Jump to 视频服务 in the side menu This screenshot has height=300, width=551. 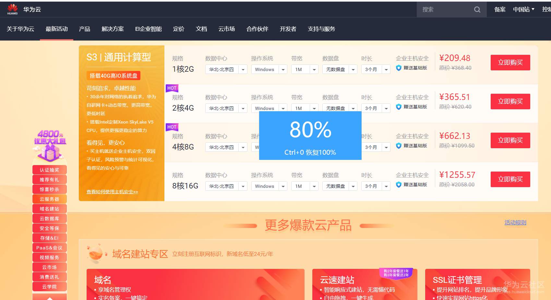pos(50,258)
